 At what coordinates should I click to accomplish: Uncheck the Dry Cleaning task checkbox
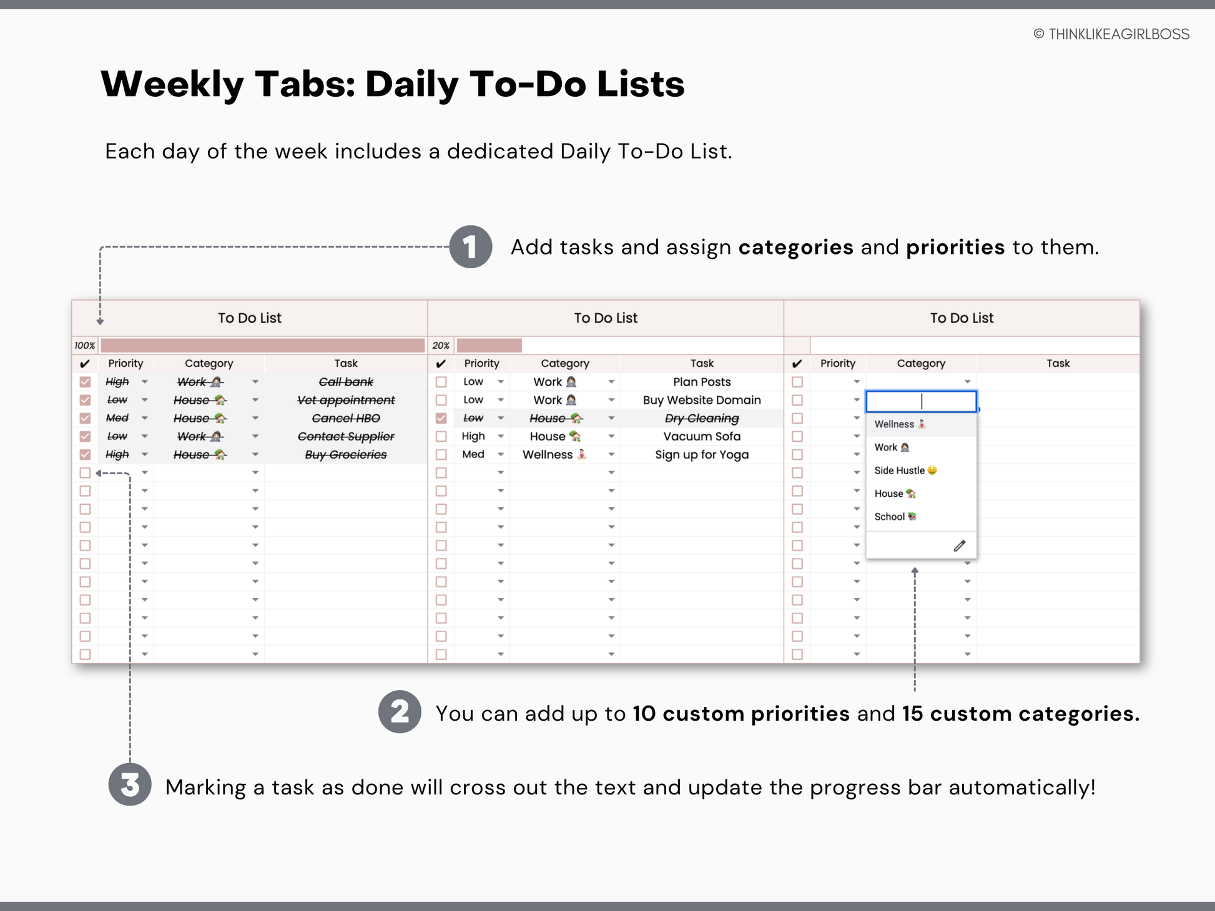441,418
